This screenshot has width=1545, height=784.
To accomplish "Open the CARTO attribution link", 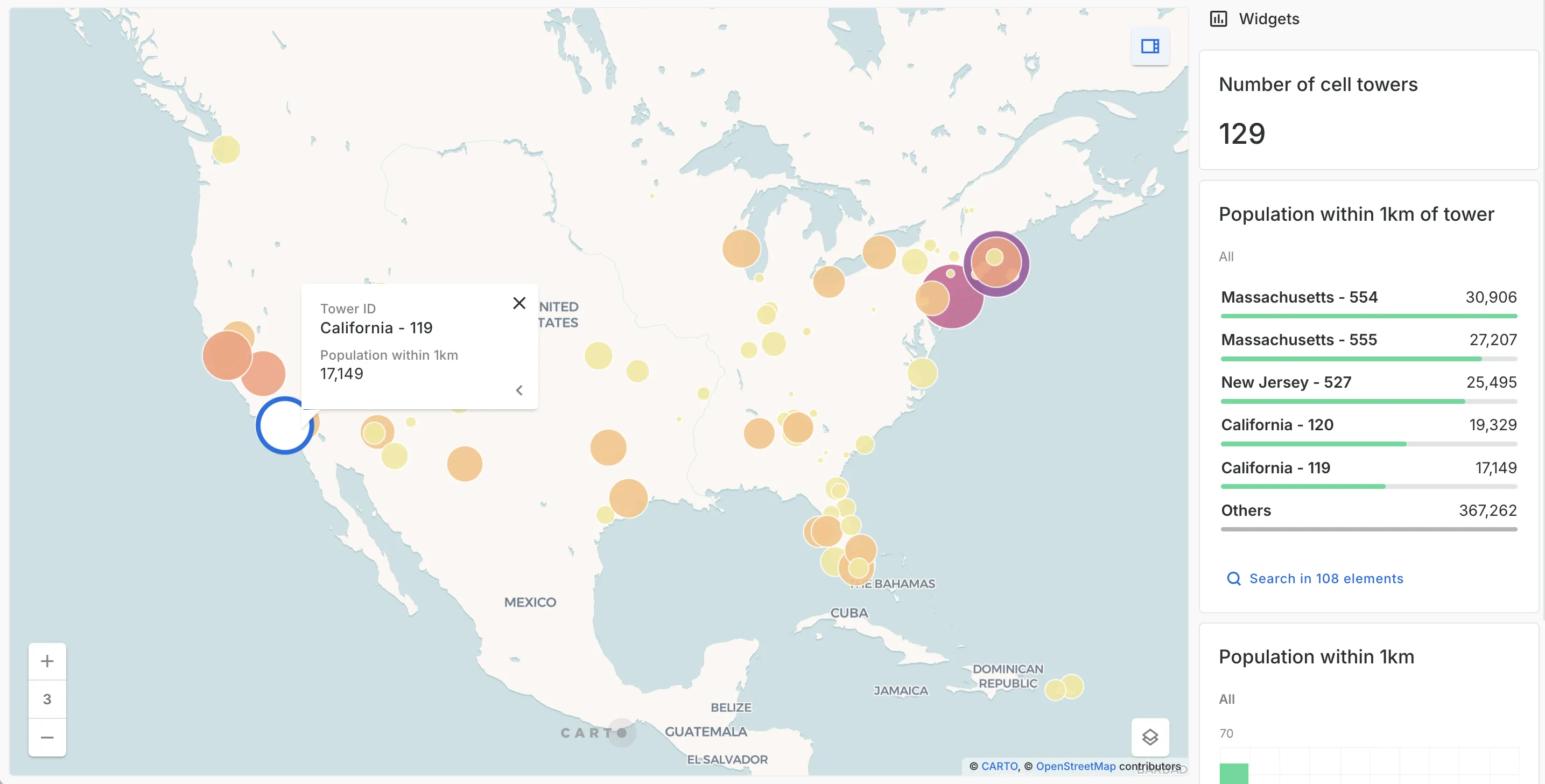I will (x=999, y=766).
